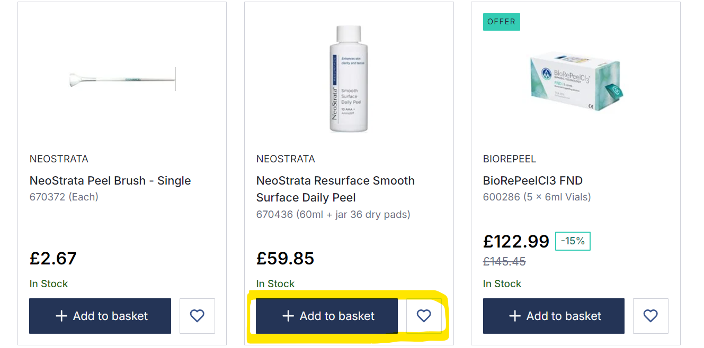Favorite the NeoStrata Resurface Daily Peel
The height and width of the screenshot is (348, 704).
click(424, 316)
